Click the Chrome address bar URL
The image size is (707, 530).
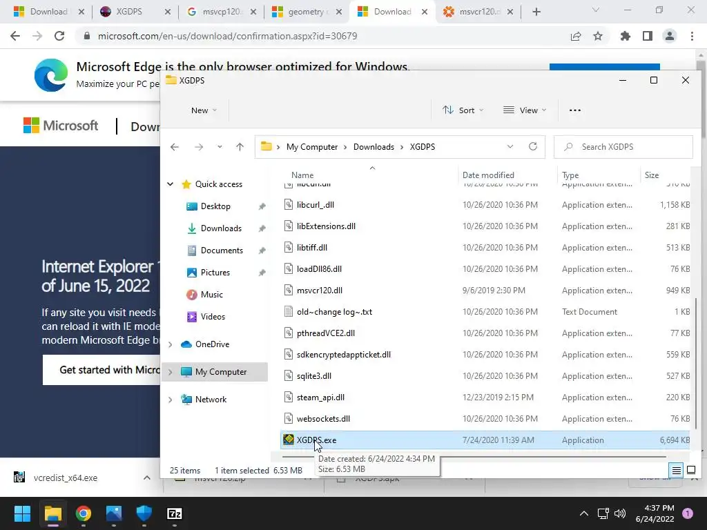click(x=227, y=36)
